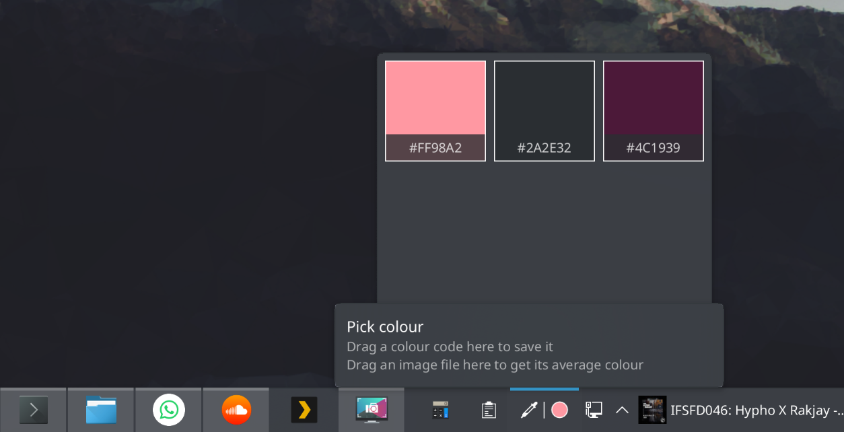Open the calculator tray icon

[x=440, y=410]
